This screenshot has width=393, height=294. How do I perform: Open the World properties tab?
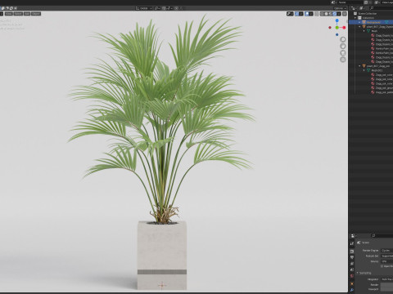(352, 276)
